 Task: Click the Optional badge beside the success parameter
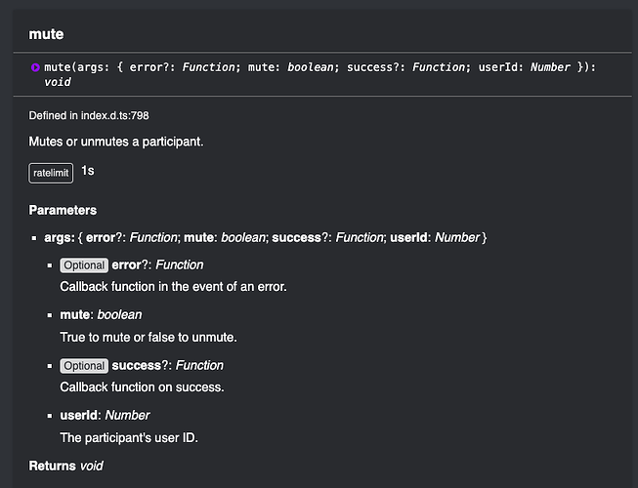(x=84, y=365)
